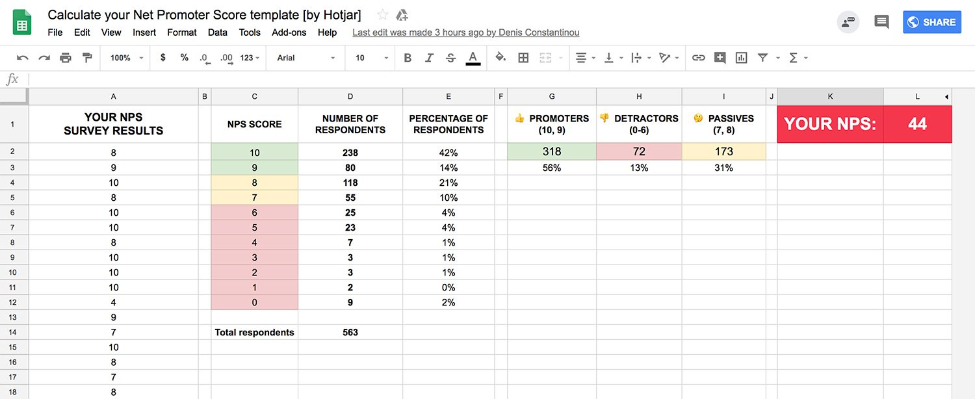Viewport: 975px width, 399px height.
Task: Add a comment with toolbar icon
Action: click(720, 58)
